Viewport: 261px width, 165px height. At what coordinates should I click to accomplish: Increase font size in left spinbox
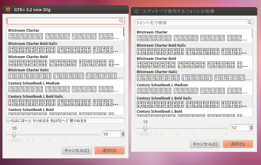pyautogui.click(x=123, y=133)
